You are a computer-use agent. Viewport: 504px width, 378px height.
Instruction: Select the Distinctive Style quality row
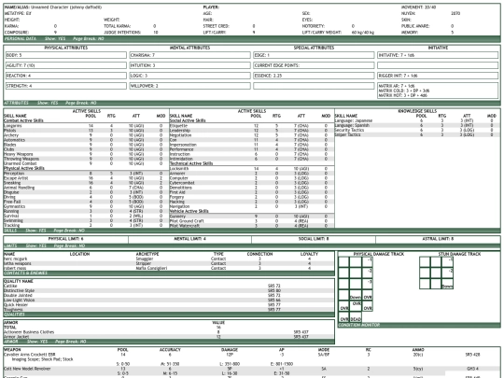click(169, 290)
